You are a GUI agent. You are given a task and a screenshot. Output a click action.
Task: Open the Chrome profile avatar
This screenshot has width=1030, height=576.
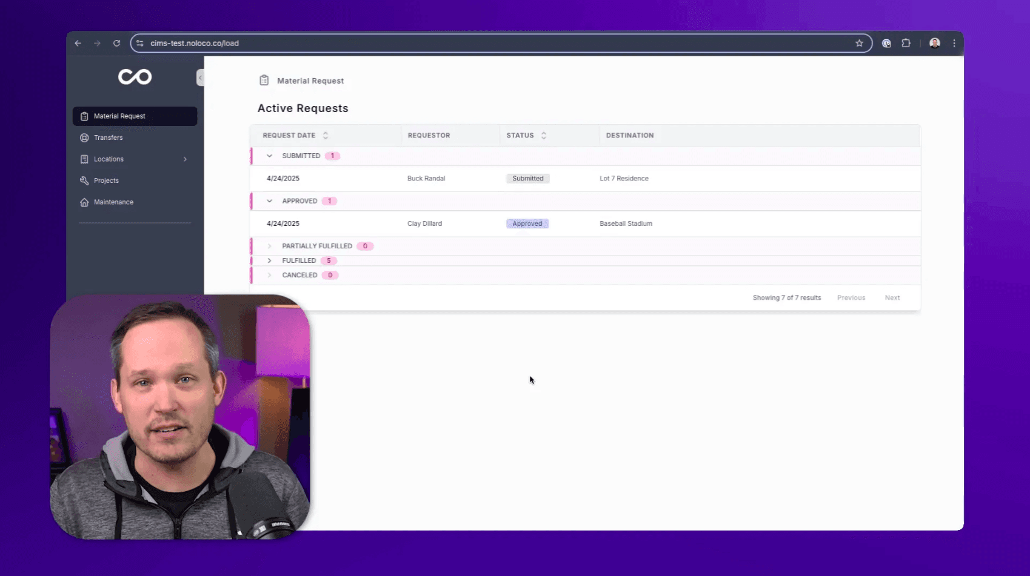935,43
